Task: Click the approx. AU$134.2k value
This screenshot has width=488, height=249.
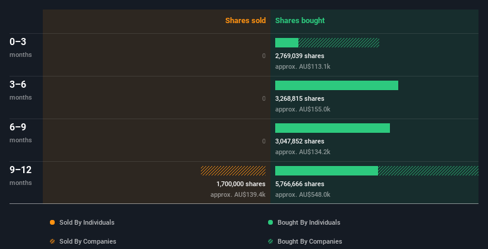Action: [303, 152]
